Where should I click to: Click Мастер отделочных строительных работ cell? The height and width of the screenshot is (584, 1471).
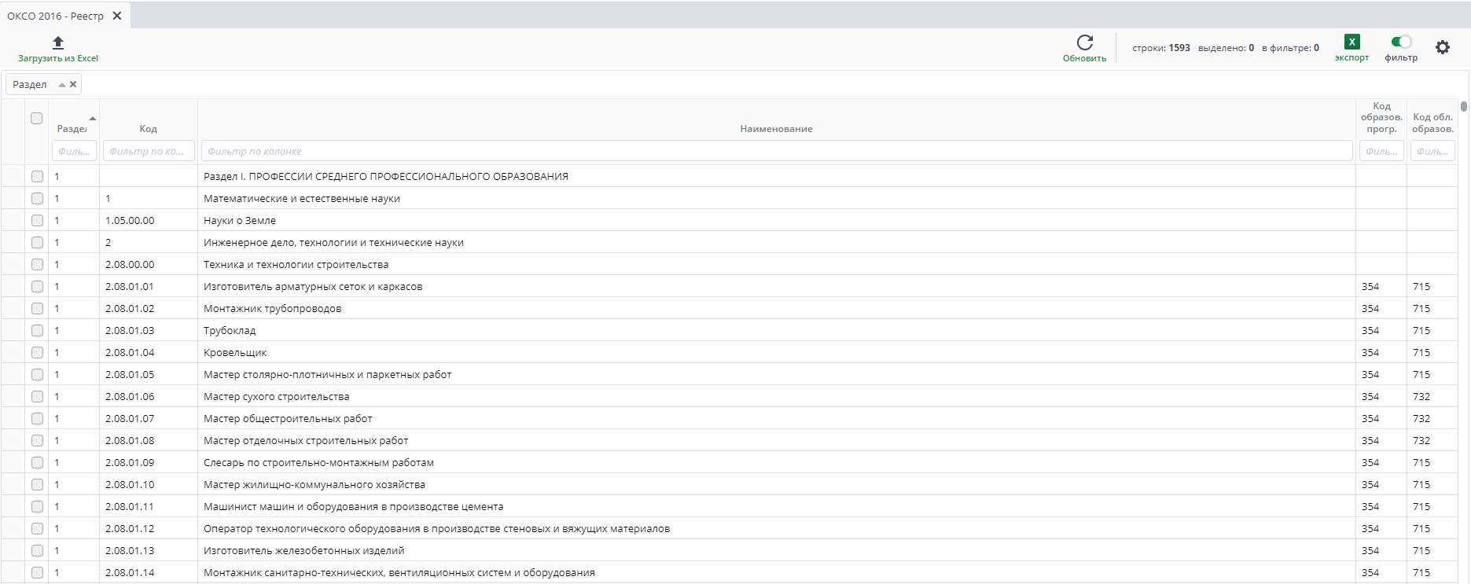(306, 440)
